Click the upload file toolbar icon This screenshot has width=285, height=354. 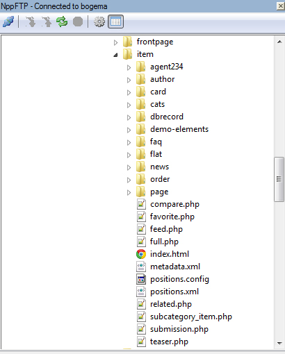[46, 22]
